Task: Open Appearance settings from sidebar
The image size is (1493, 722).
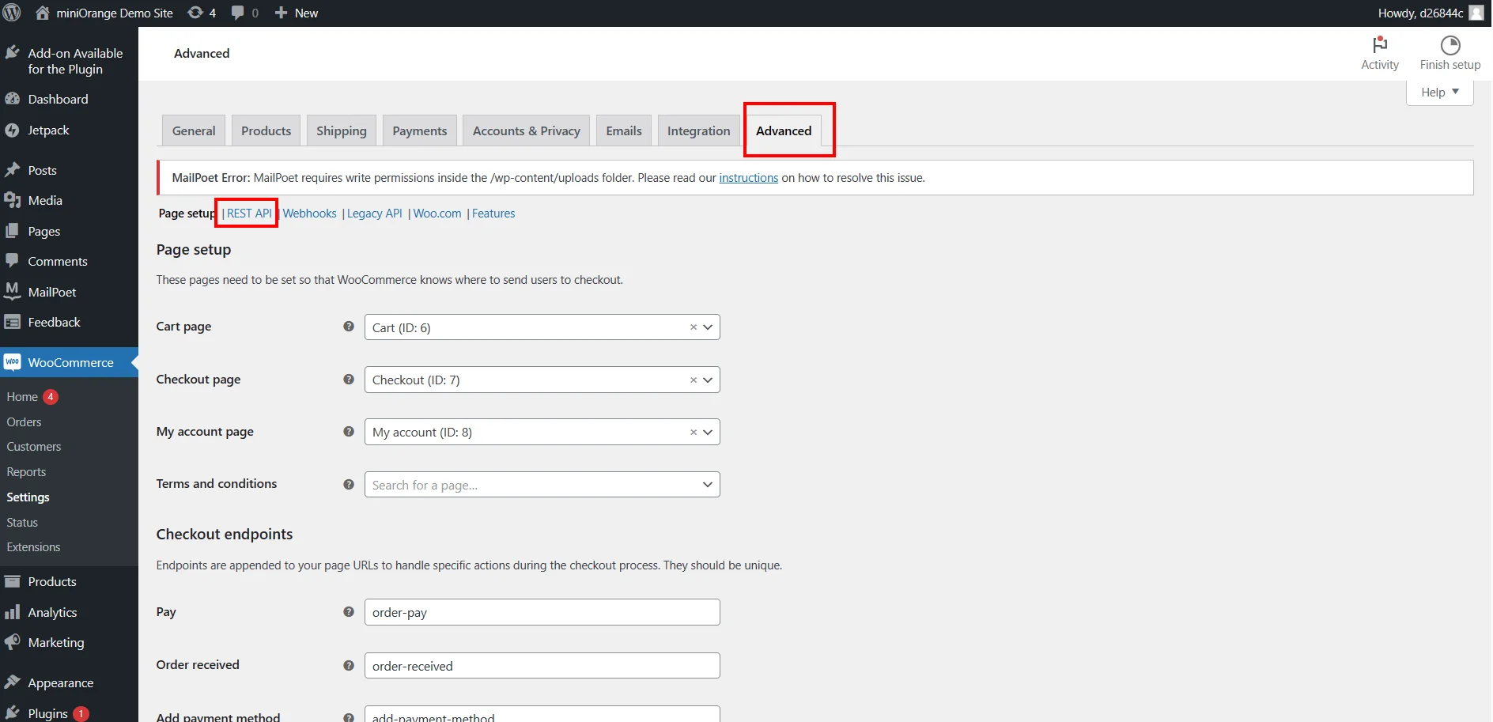Action: coord(60,682)
